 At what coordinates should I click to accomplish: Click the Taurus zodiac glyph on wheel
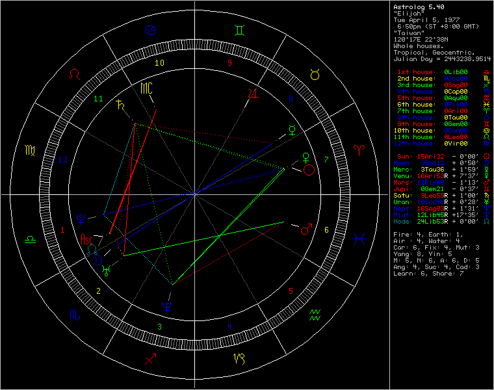[315, 74]
